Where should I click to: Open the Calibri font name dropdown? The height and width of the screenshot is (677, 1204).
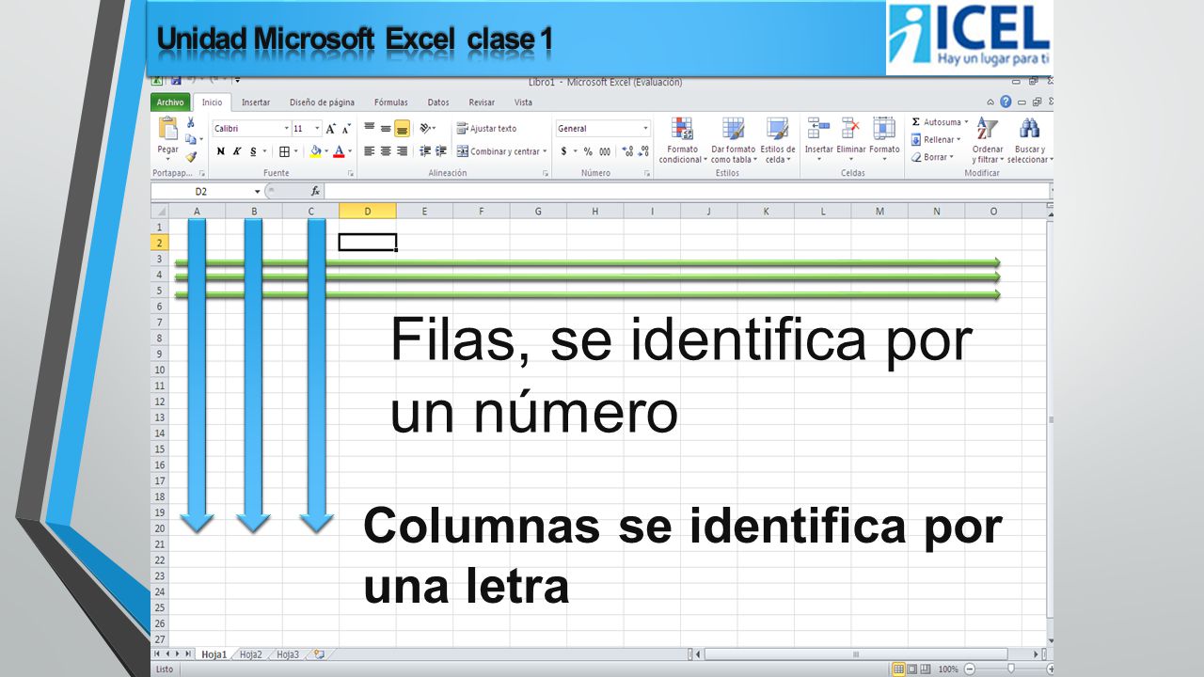pos(286,129)
